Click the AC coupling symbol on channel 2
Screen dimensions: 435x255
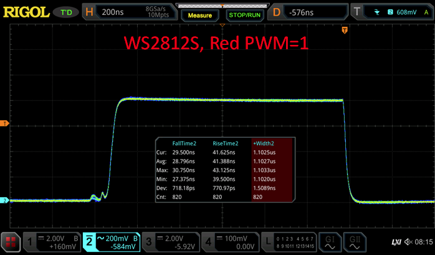click(100, 238)
